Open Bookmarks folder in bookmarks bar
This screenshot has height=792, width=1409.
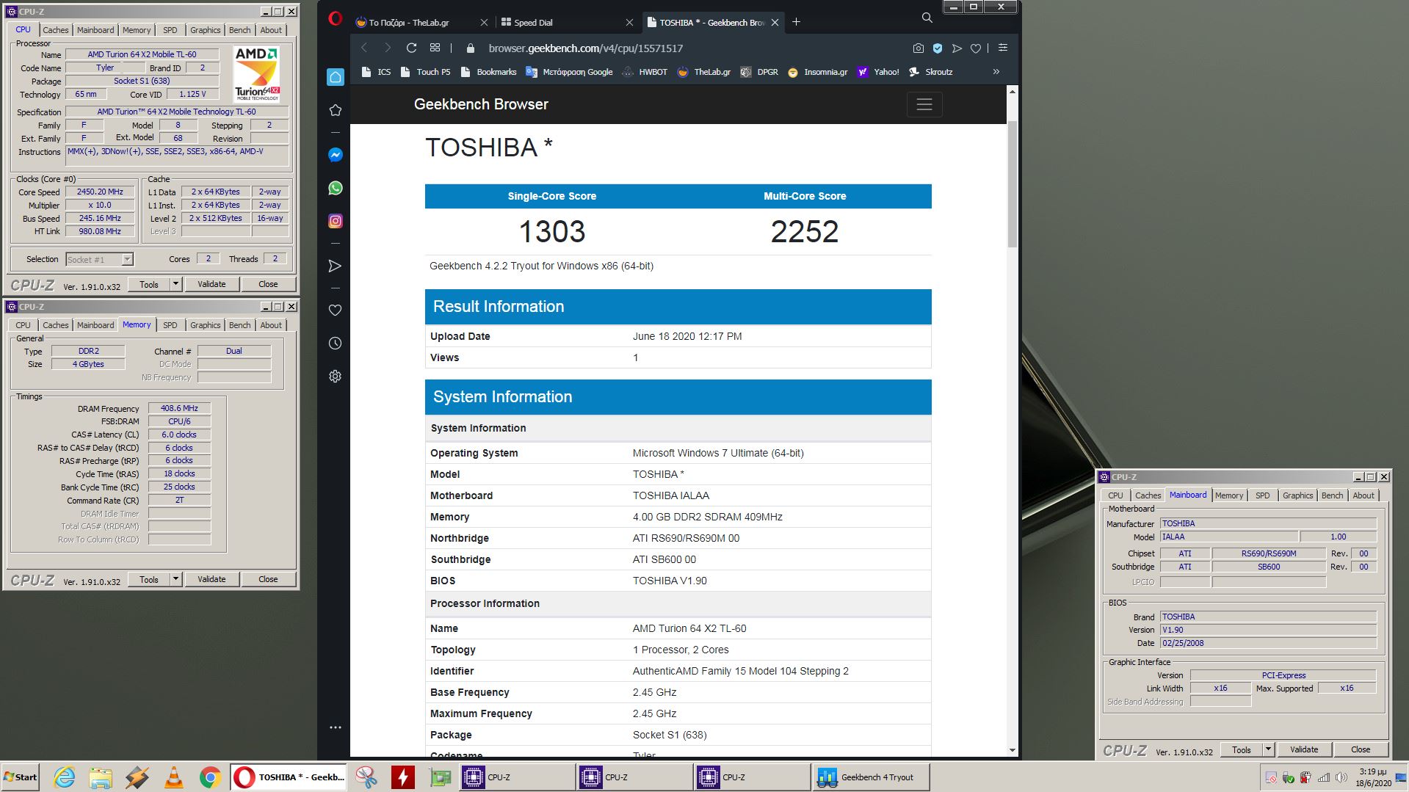point(488,72)
